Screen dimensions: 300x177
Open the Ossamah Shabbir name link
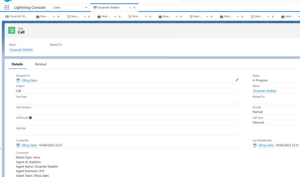coord(21,49)
